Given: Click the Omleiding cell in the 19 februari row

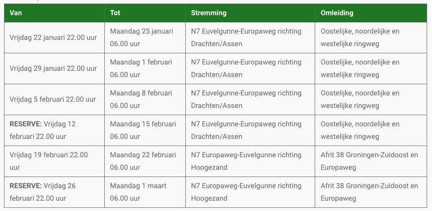Looking at the screenshot, I should pyautogui.click(x=369, y=161).
